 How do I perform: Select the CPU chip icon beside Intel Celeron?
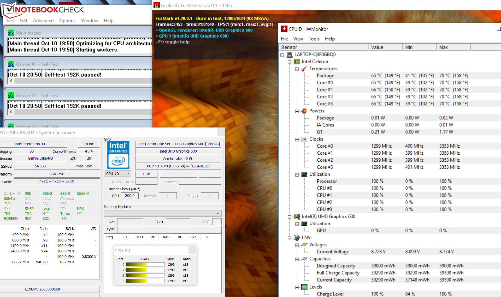click(x=297, y=62)
